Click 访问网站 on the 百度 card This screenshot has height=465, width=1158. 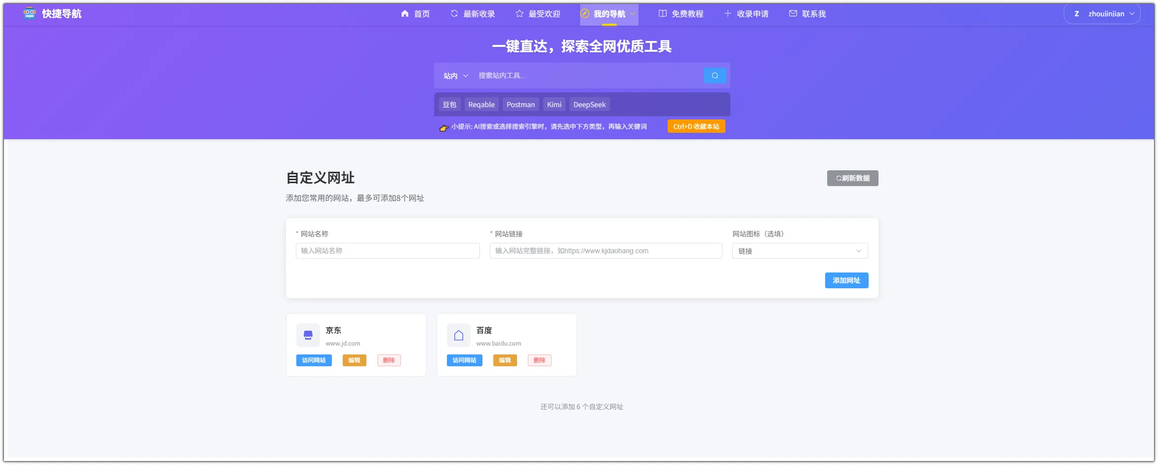click(x=464, y=360)
